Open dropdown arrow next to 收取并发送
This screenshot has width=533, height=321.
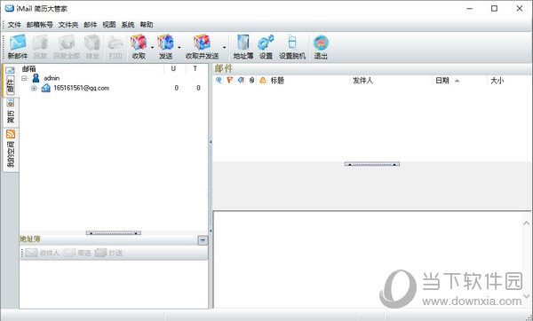tap(225, 48)
